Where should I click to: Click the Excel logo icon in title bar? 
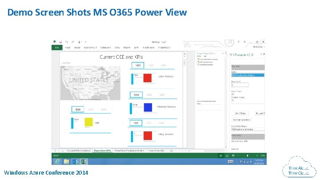click(x=55, y=42)
